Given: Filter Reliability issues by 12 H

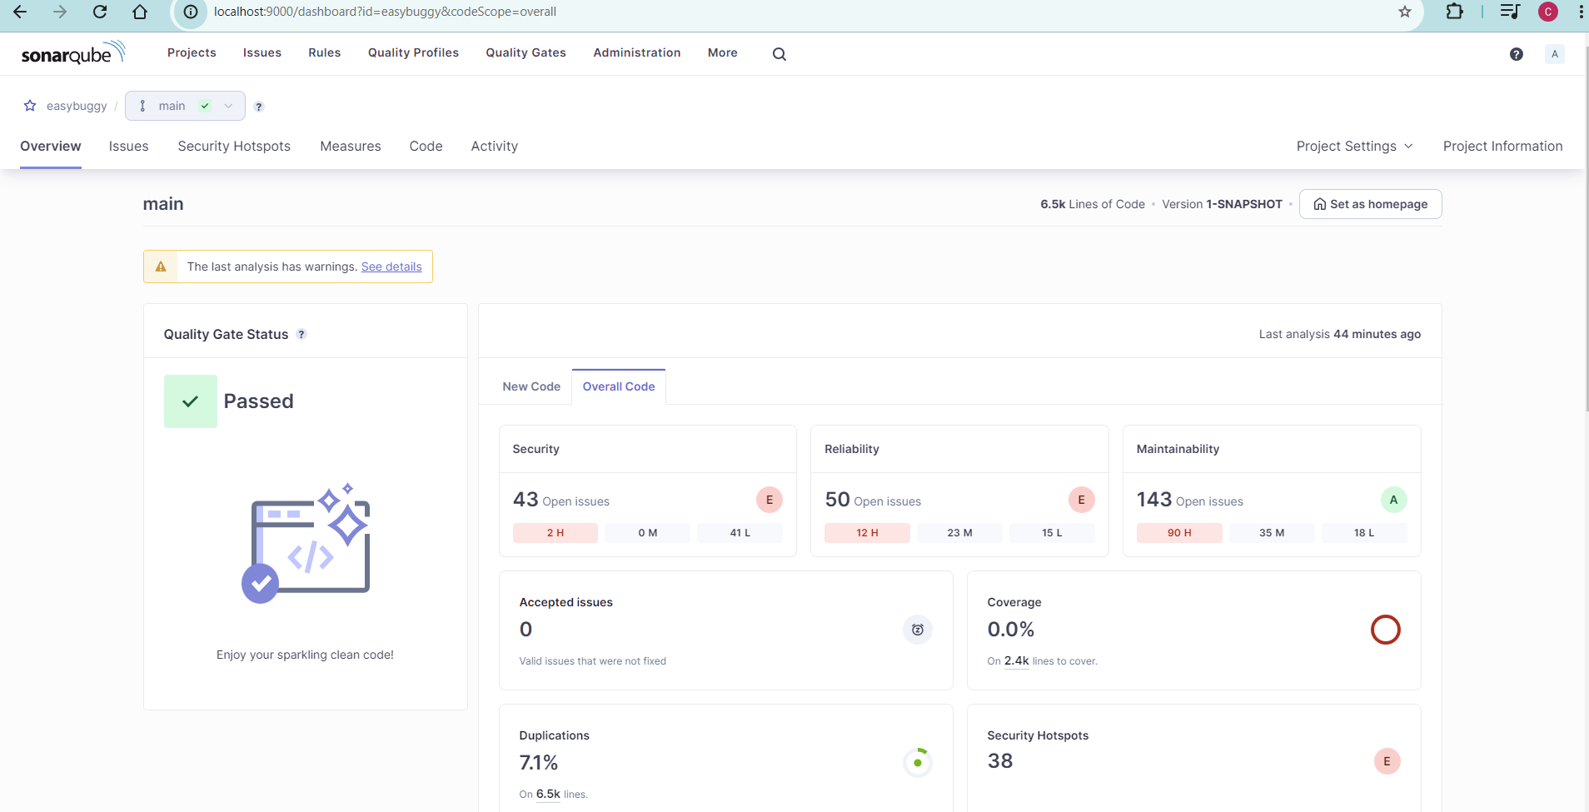Looking at the screenshot, I should click(x=867, y=533).
